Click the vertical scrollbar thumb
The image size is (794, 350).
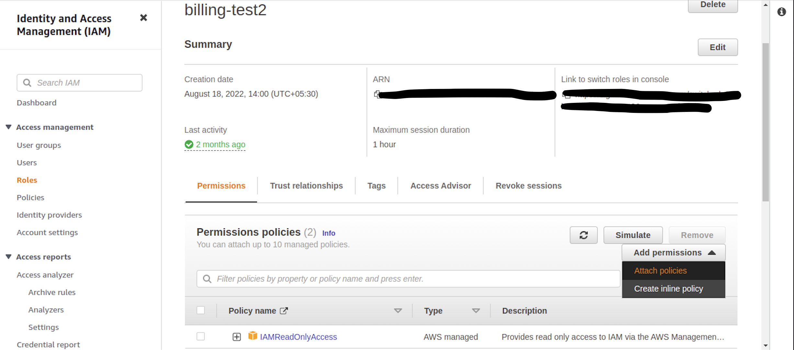click(x=766, y=122)
